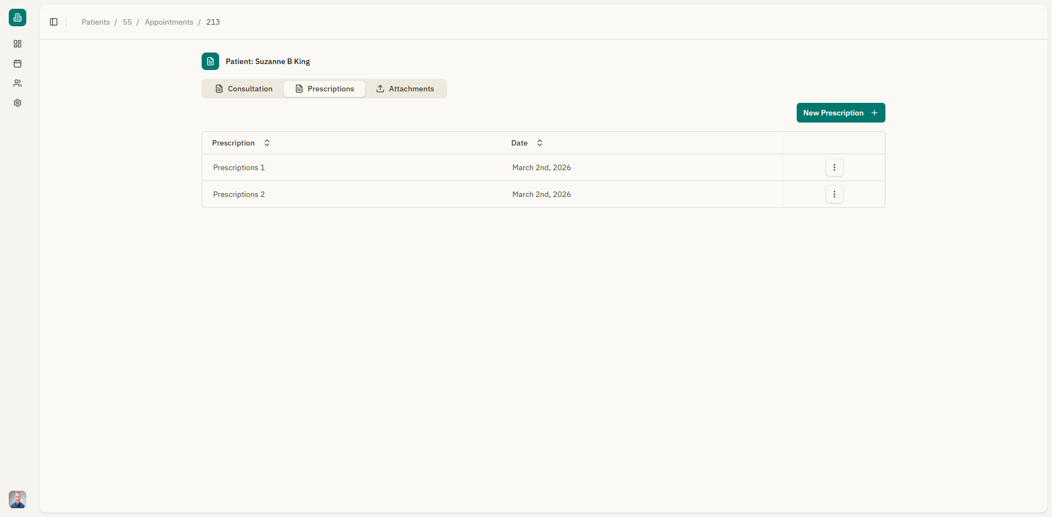Select the Calendar icon in the sidebar
1052x517 pixels.
[x=18, y=63]
